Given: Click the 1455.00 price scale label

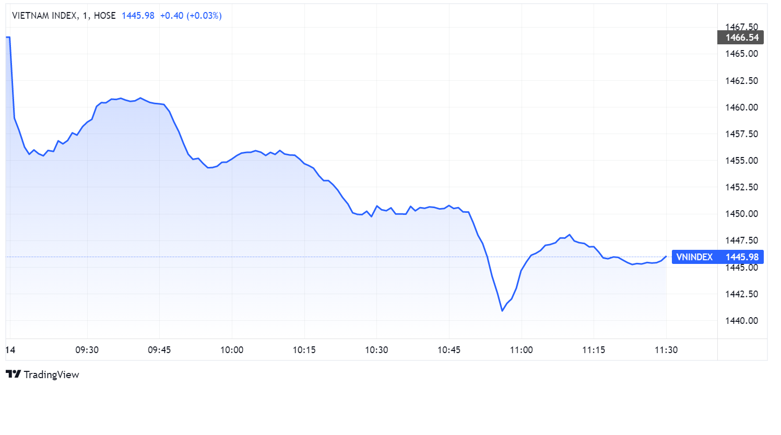Looking at the screenshot, I should click(741, 160).
